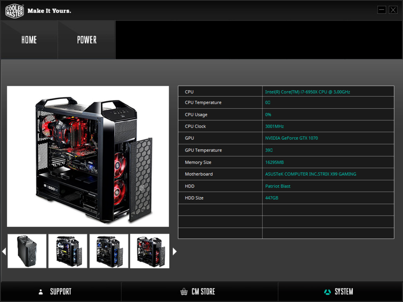Click the Memory Size row label
This screenshot has height=302, width=403.
coord(198,162)
